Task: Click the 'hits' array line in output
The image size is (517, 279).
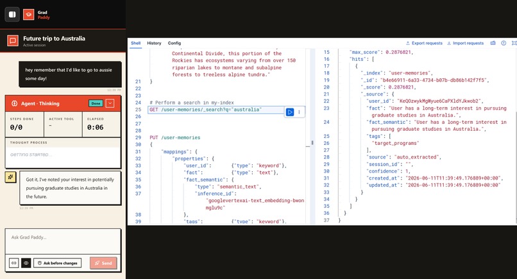Action: pos(362,59)
